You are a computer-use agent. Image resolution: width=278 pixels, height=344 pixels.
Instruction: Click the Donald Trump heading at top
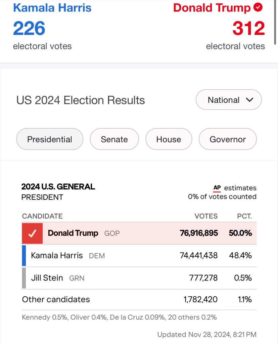pyautogui.click(x=212, y=8)
